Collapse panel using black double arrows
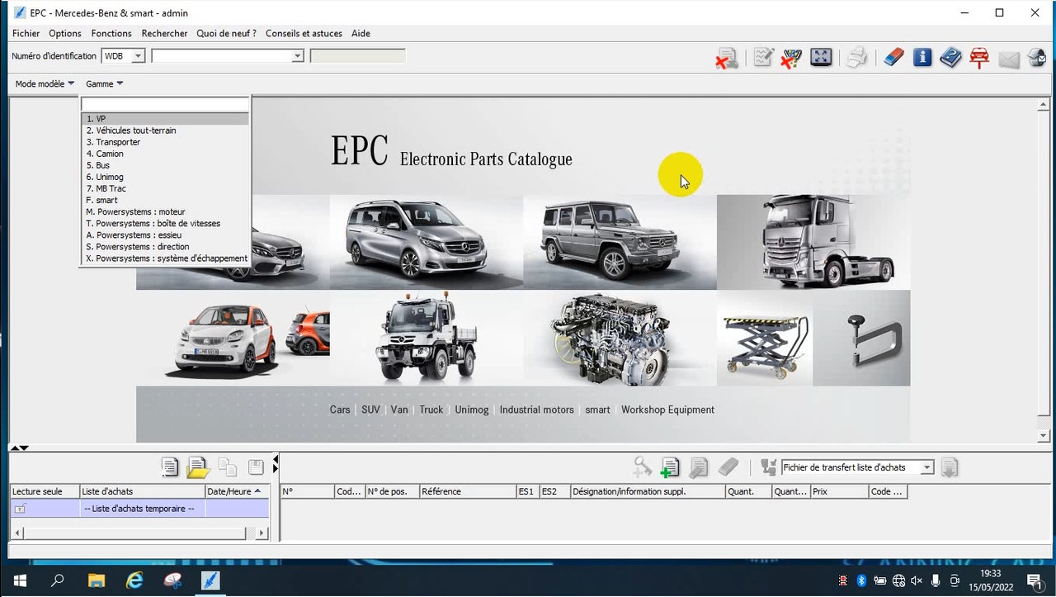Screen dimensions: 1056x597 18,448
